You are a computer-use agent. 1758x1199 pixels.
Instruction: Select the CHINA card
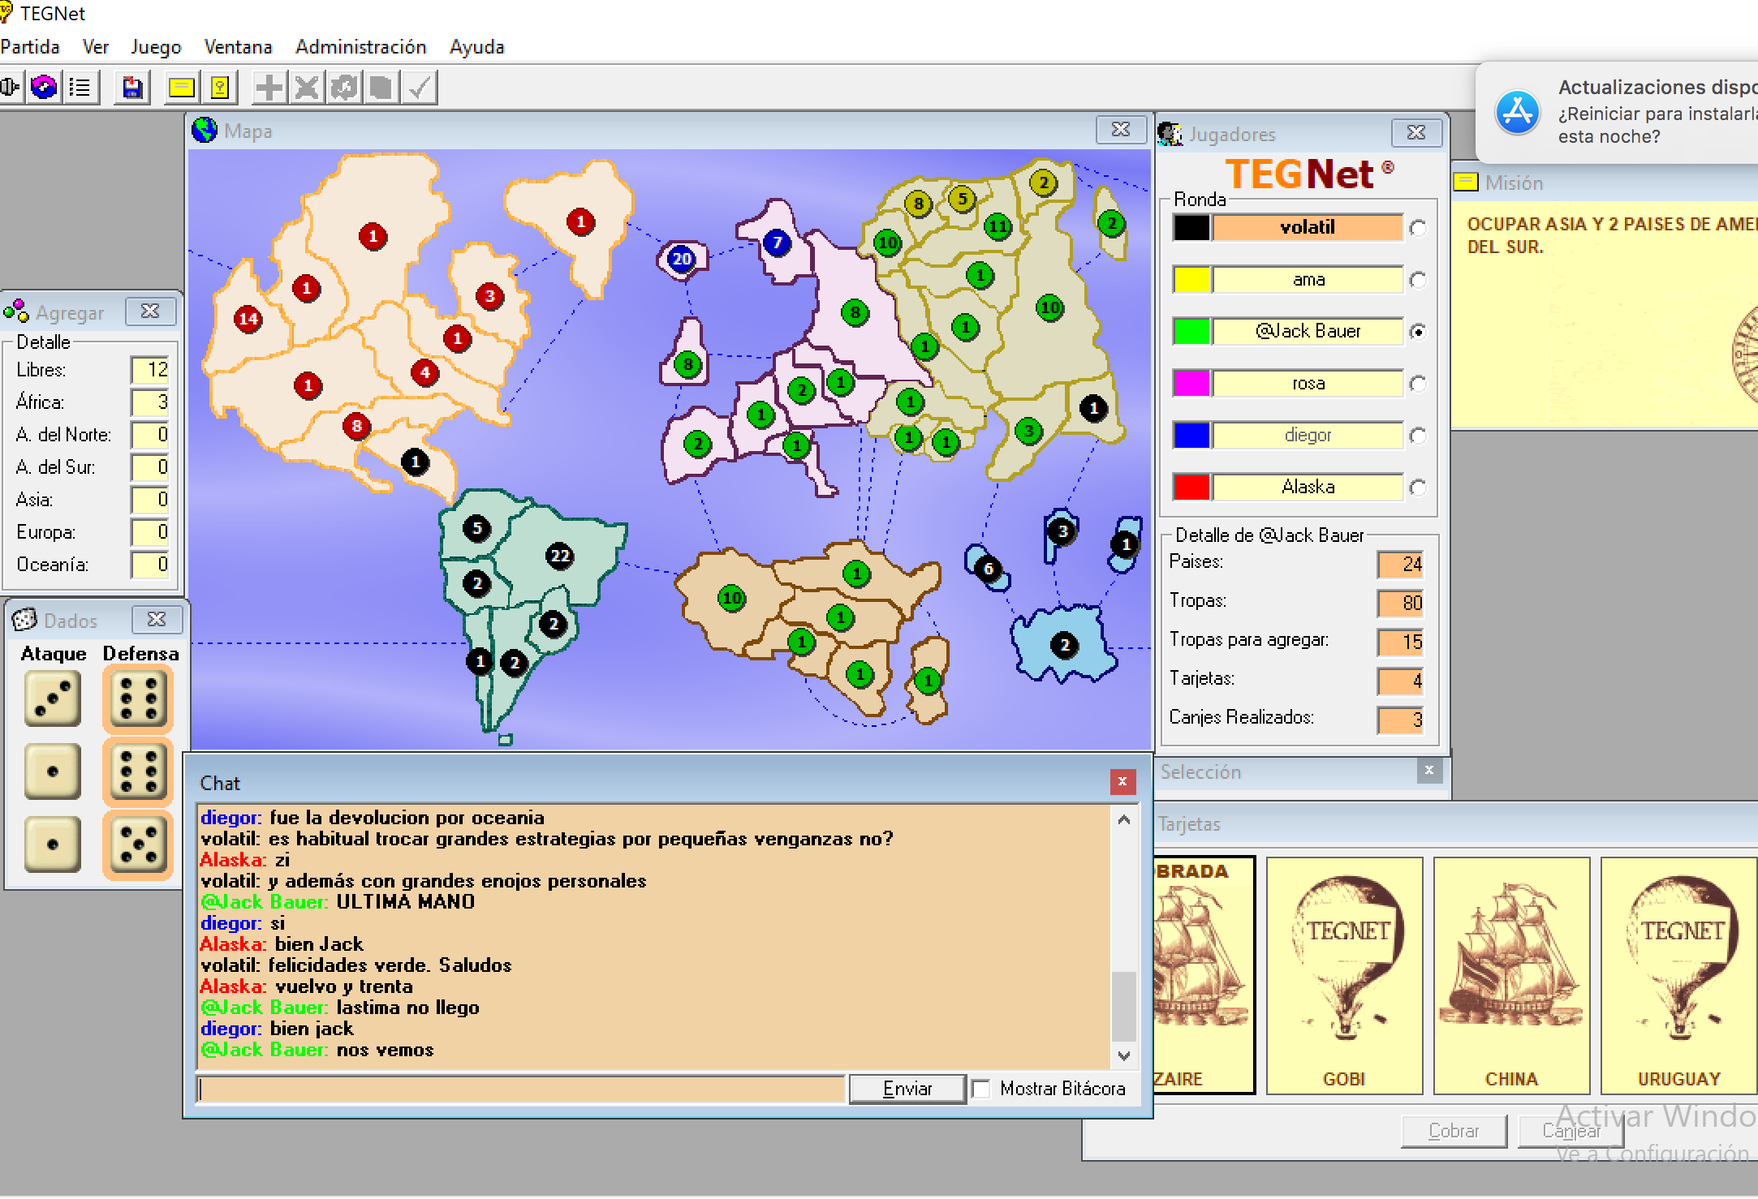[1511, 975]
